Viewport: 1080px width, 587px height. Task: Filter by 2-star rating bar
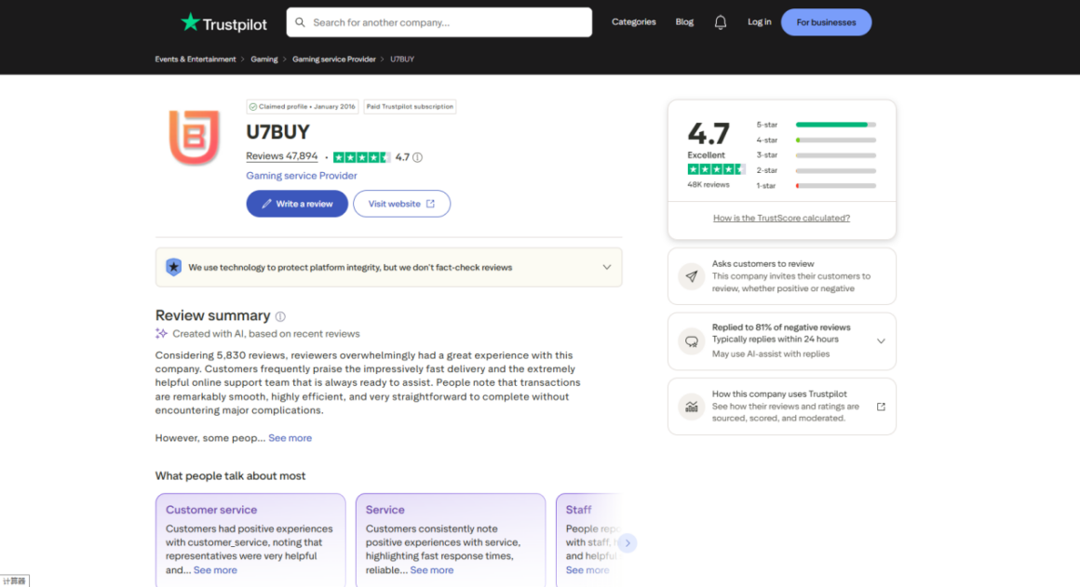(817, 170)
